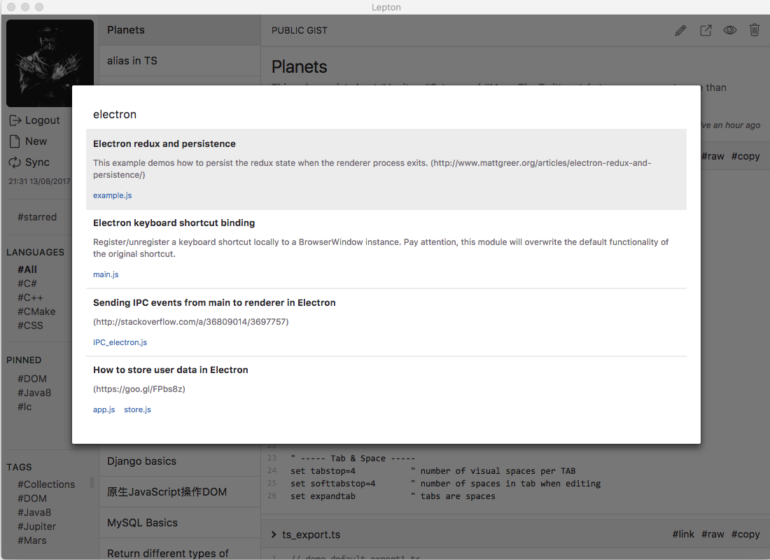Open the '原生JavaScript操作DOM' gist
Image resolution: width=770 pixels, height=560 pixels.
180,491
